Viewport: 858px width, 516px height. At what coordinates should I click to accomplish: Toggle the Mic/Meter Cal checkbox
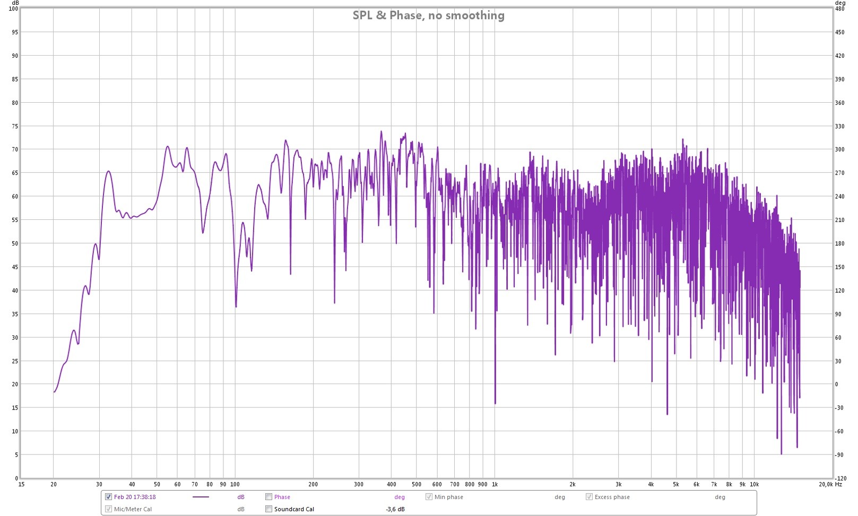(109, 509)
